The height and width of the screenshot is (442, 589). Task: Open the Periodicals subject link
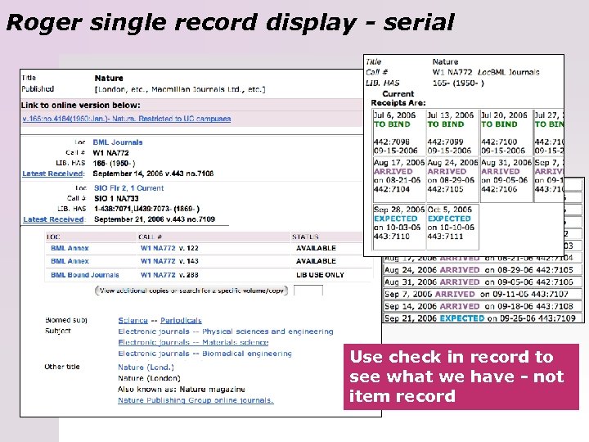pos(181,321)
